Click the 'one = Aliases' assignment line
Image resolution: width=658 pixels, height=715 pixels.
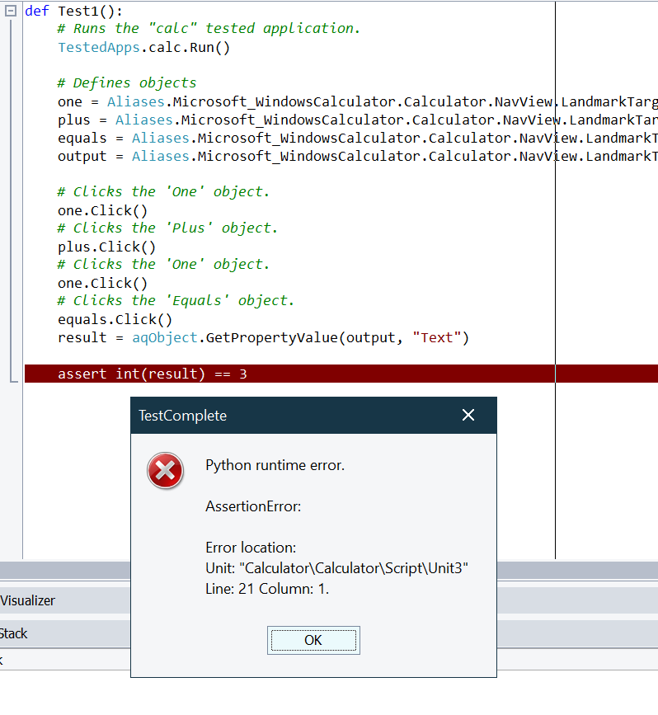[x=358, y=101]
